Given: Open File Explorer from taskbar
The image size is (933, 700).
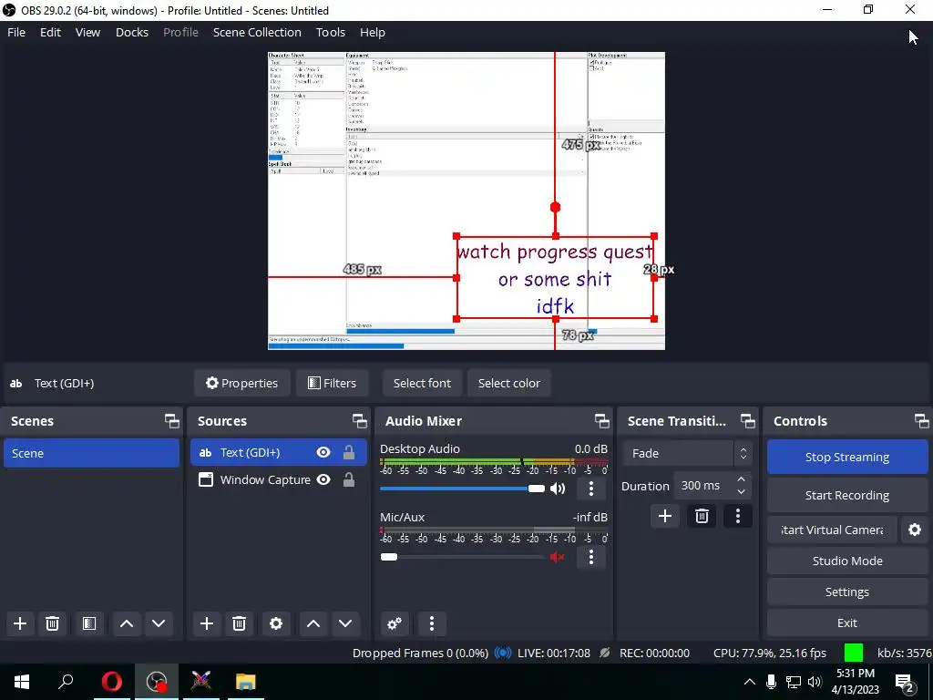Looking at the screenshot, I should coord(245,682).
